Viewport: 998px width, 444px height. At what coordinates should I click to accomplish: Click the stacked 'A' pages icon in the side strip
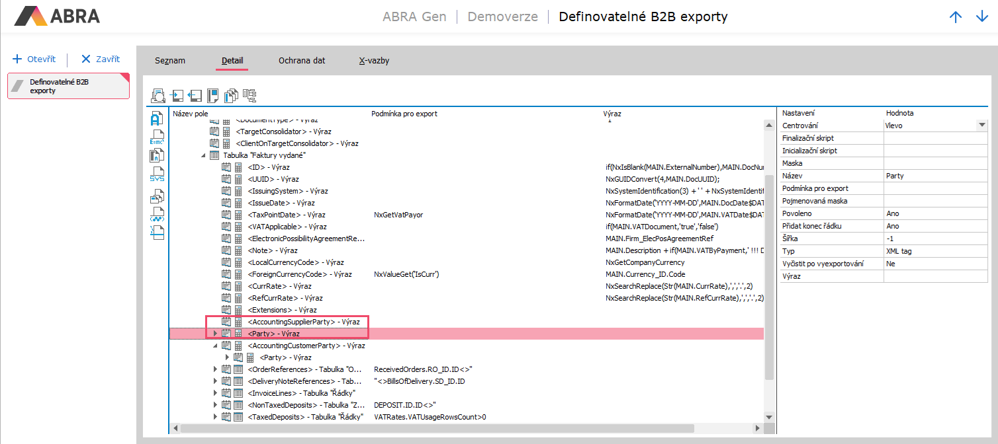tap(157, 156)
